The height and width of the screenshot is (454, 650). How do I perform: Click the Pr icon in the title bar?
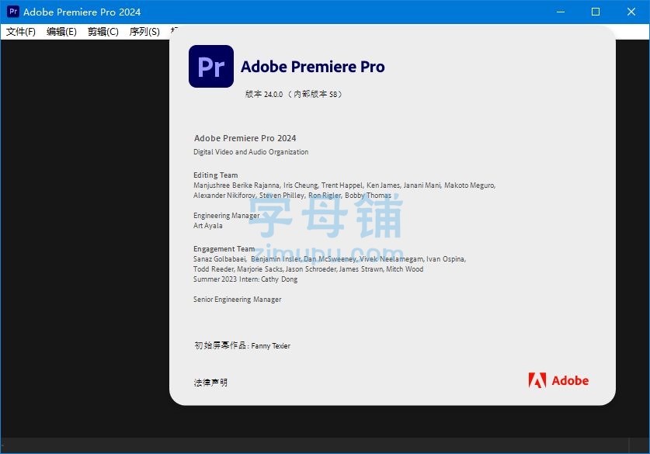pyautogui.click(x=13, y=12)
